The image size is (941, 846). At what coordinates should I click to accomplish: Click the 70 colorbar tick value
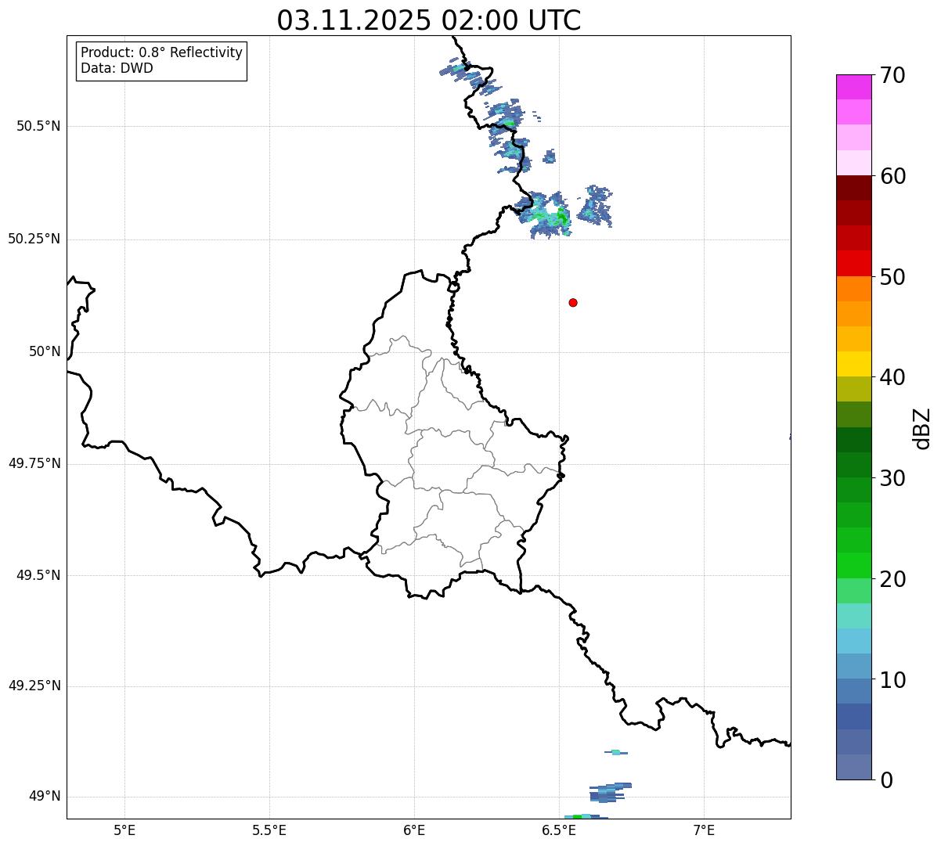(x=892, y=75)
